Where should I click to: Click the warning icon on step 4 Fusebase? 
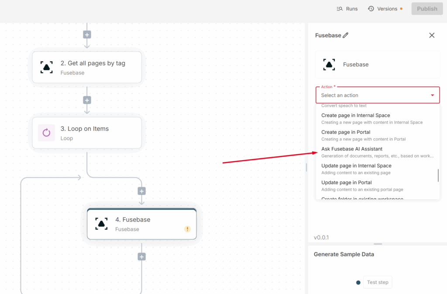click(187, 229)
